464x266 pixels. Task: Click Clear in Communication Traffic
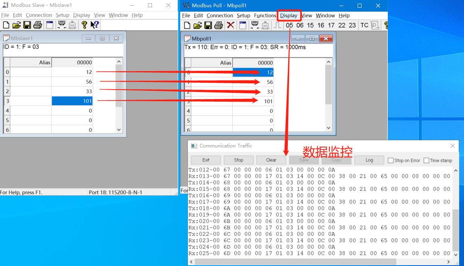point(271,160)
